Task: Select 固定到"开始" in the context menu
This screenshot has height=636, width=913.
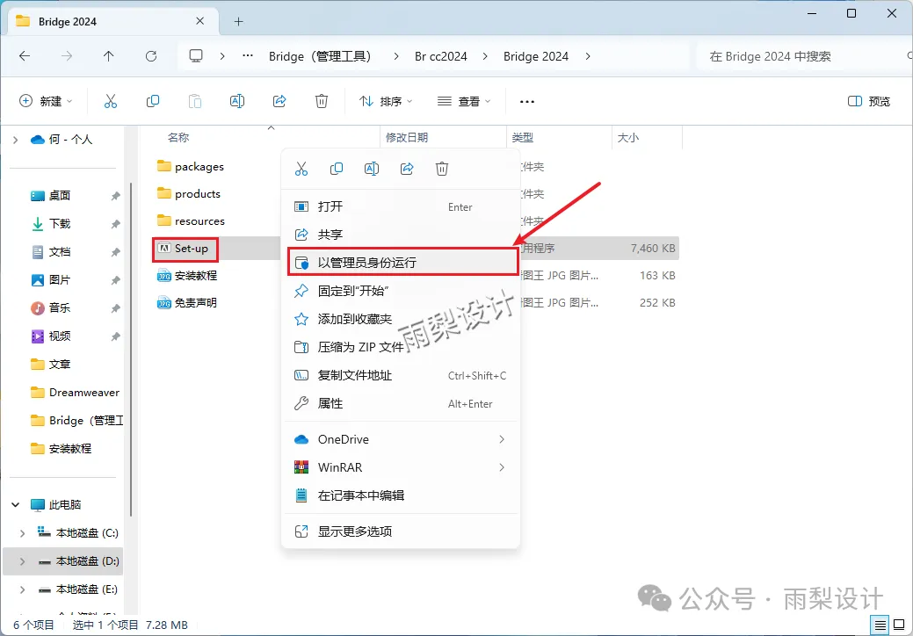Action: pos(401,291)
